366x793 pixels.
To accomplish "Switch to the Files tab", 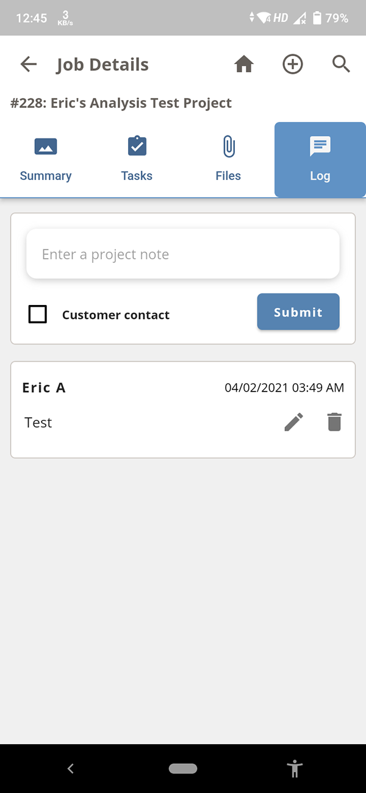I will (228, 160).
